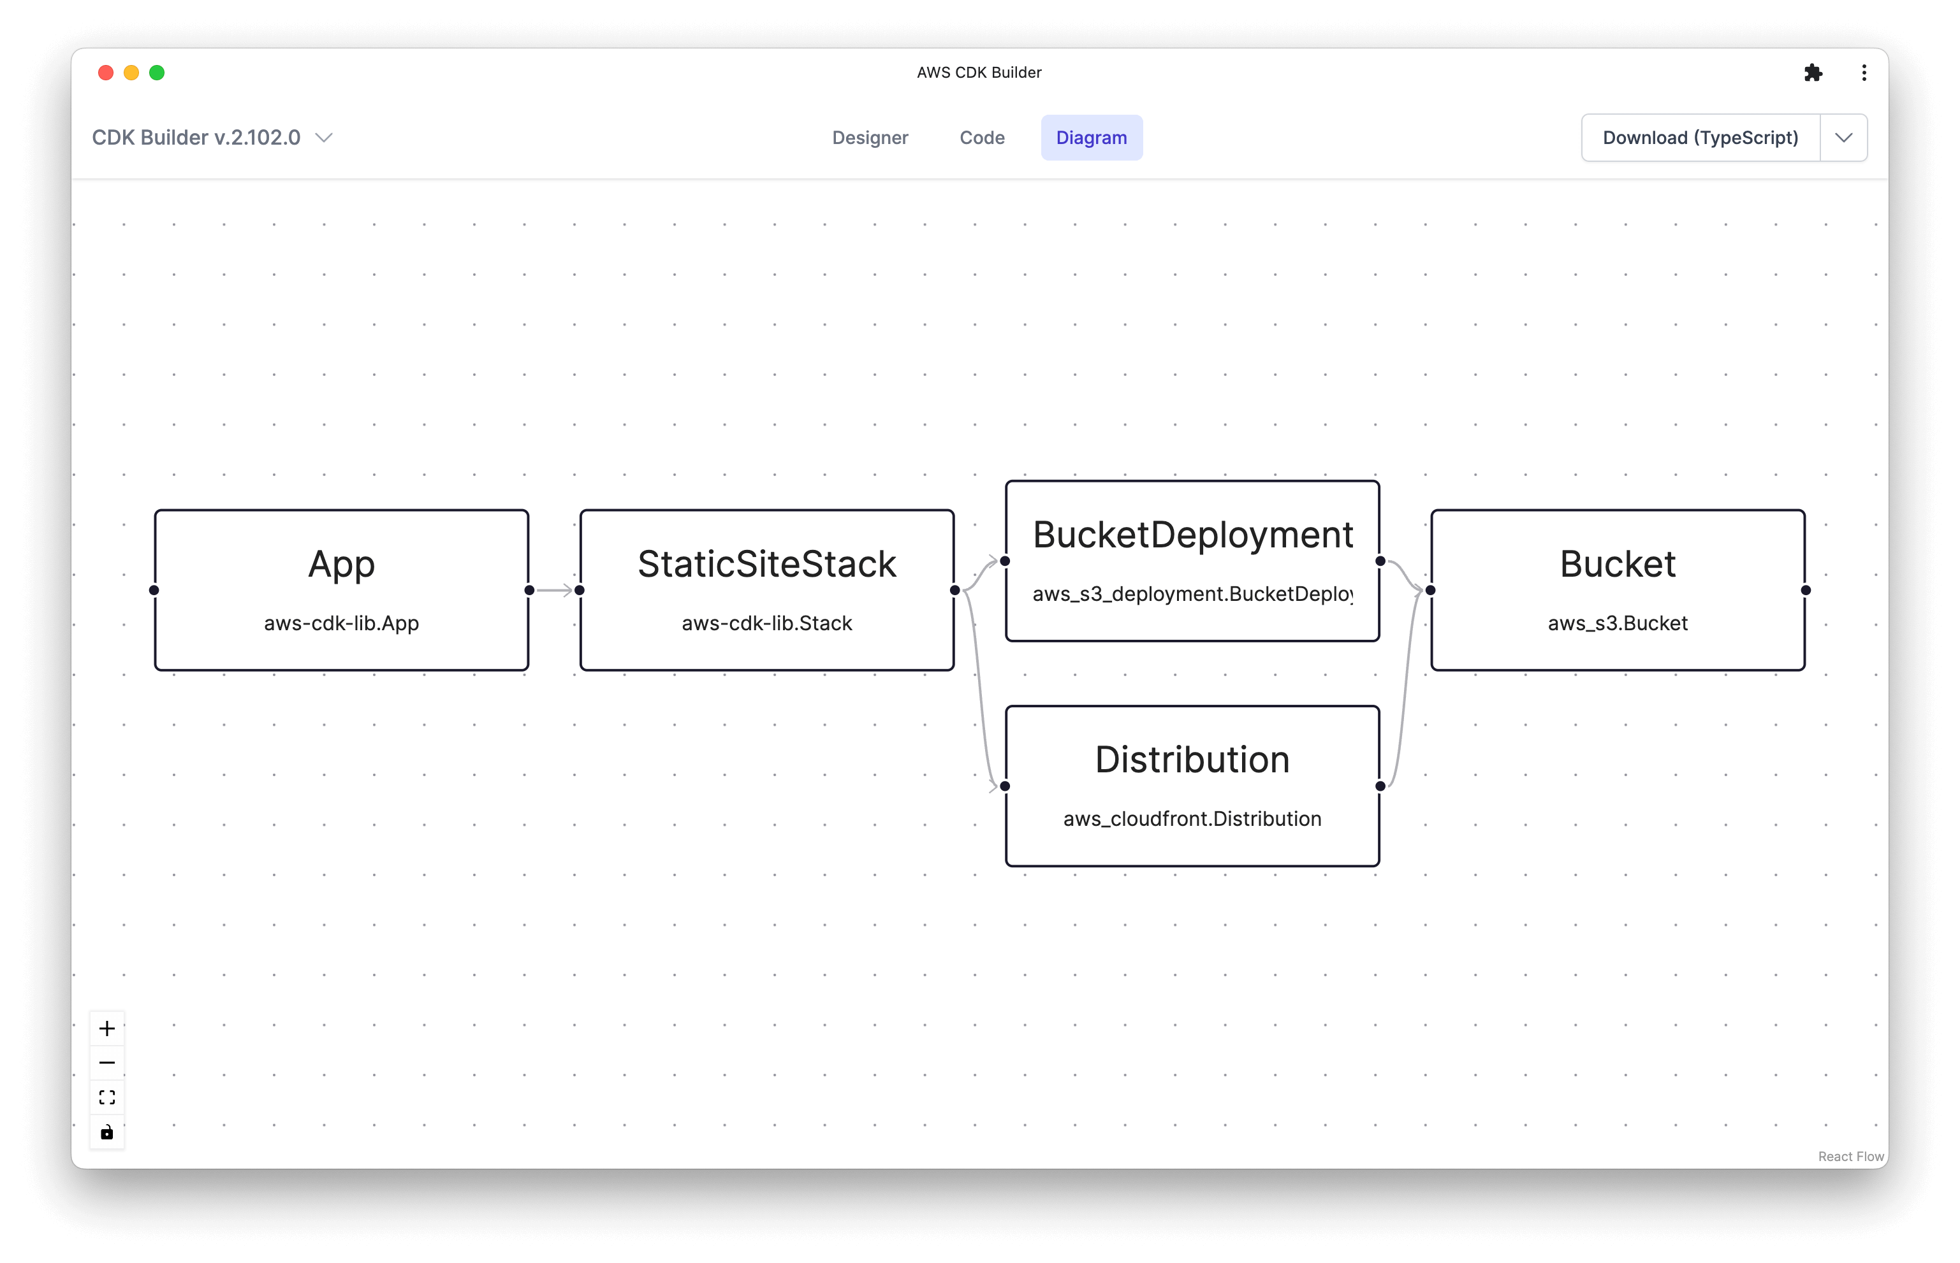Switch to the Designer tab
The image size is (1960, 1263).
coord(870,138)
